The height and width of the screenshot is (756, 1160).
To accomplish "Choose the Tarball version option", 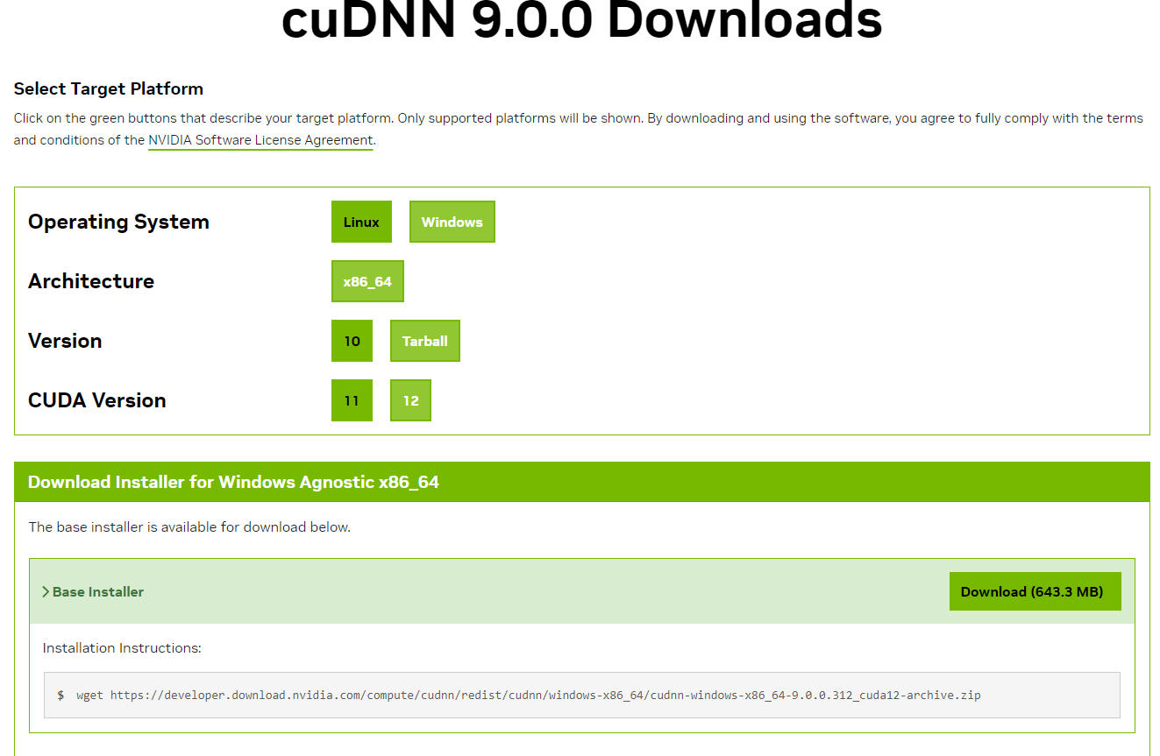I will pos(424,341).
